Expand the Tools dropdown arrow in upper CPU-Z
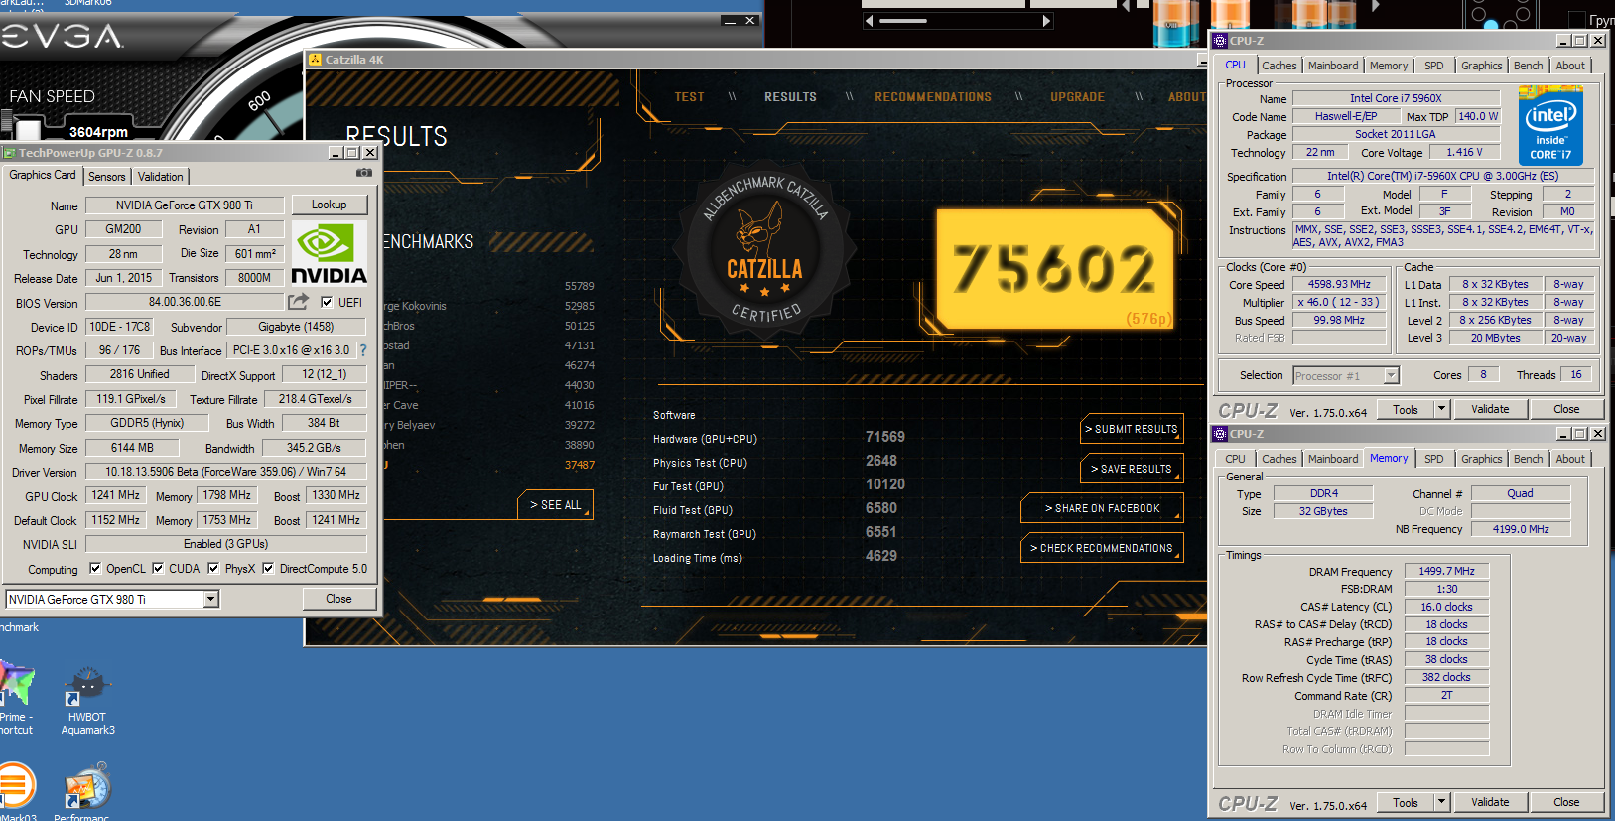The image size is (1615, 821). (1441, 409)
